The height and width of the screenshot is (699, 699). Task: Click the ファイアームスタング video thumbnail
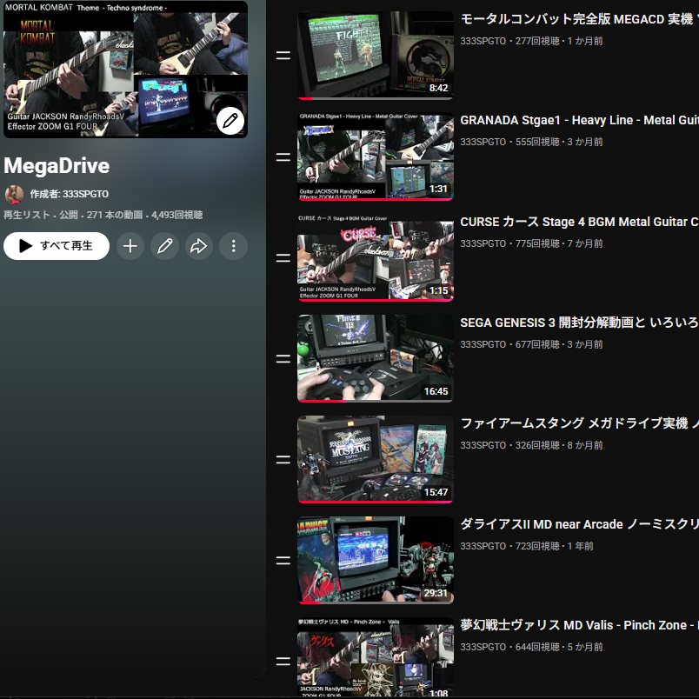[x=375, y=459]
